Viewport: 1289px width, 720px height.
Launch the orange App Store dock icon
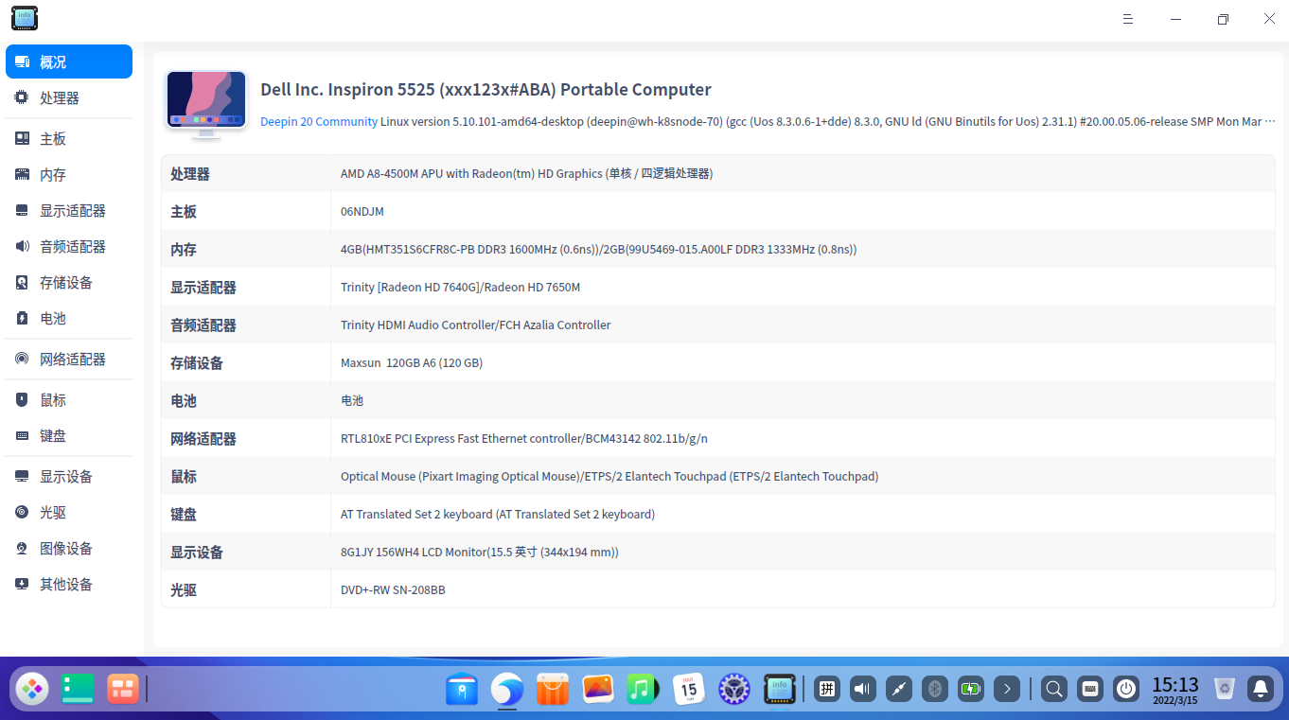tap(553, 689)
